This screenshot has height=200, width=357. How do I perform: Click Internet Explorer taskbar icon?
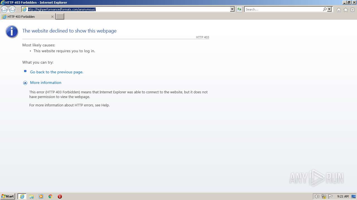tap(22, 196)
